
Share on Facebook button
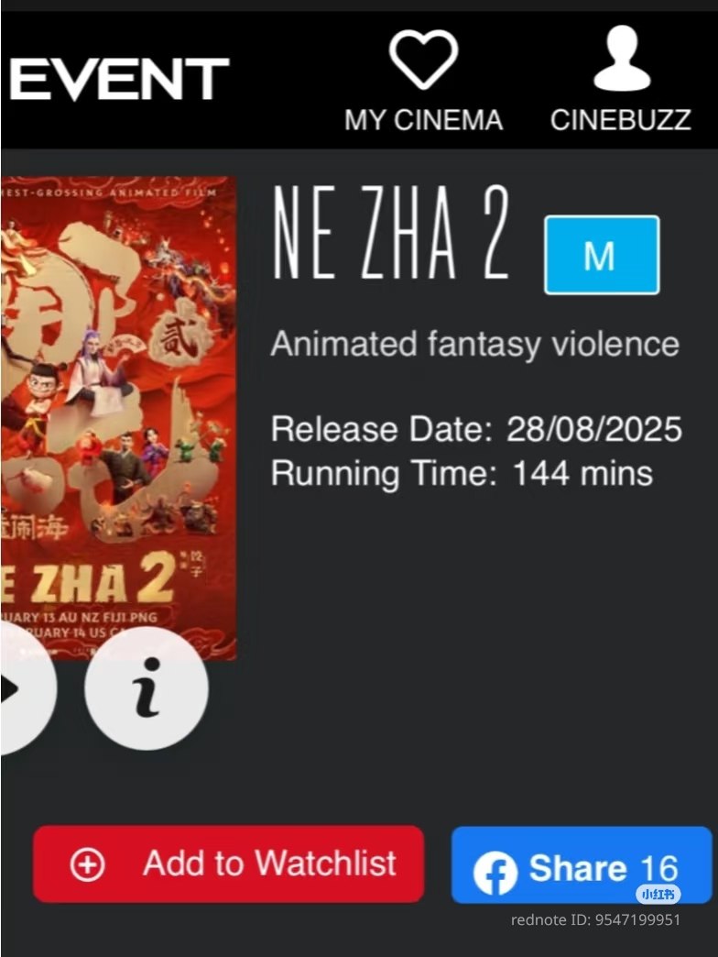[582, 864]
